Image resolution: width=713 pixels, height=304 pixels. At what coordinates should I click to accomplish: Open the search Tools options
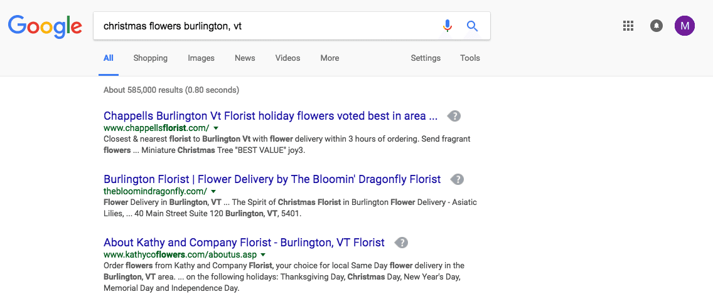(469, 58)
